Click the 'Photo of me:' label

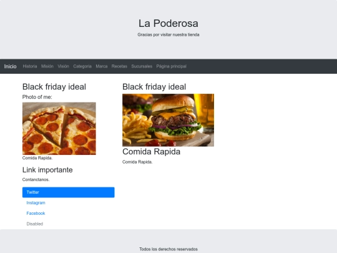click(37, 97)
